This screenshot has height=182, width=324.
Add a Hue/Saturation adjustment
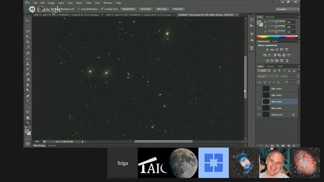click(x=264, y=55)
